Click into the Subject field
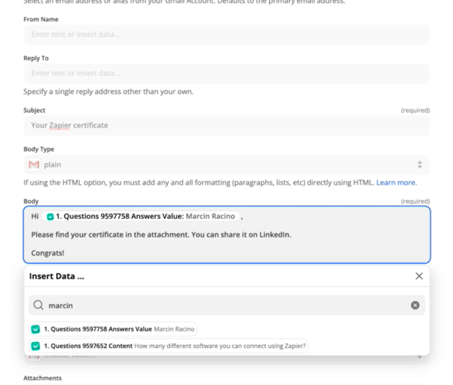Screen dimensions: 453x385 click(x=227, y=126)
